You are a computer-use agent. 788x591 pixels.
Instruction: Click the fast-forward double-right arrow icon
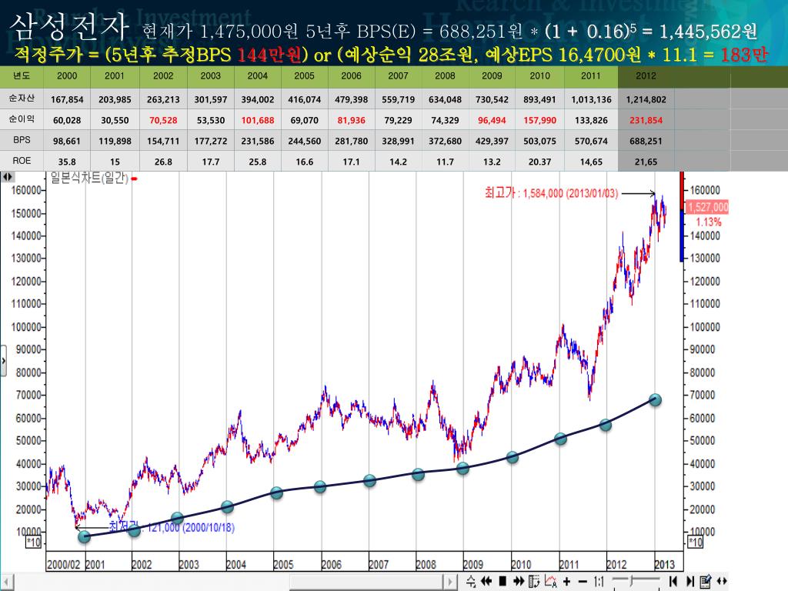(x=518, y=582)
